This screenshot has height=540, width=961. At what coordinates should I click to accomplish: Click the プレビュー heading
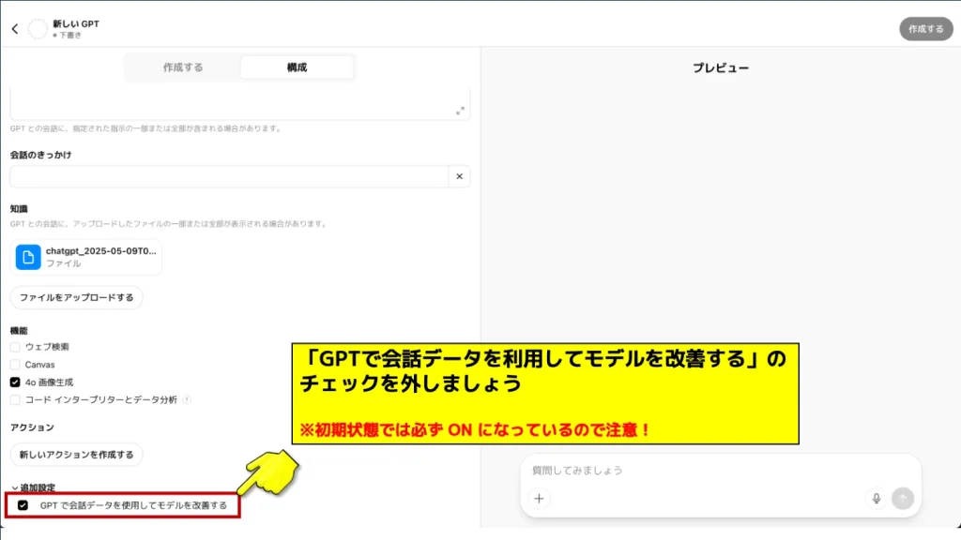pos(721,67)
